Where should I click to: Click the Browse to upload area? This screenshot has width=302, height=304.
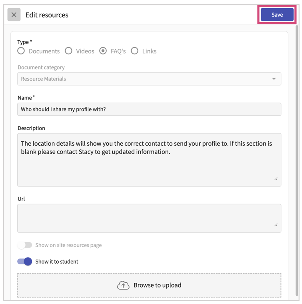[x=149, y=285]
